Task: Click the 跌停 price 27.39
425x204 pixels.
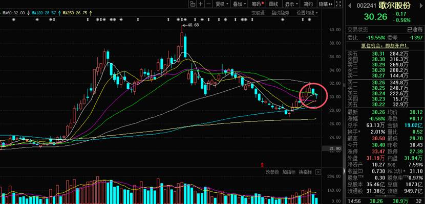Action: (416, 151)
